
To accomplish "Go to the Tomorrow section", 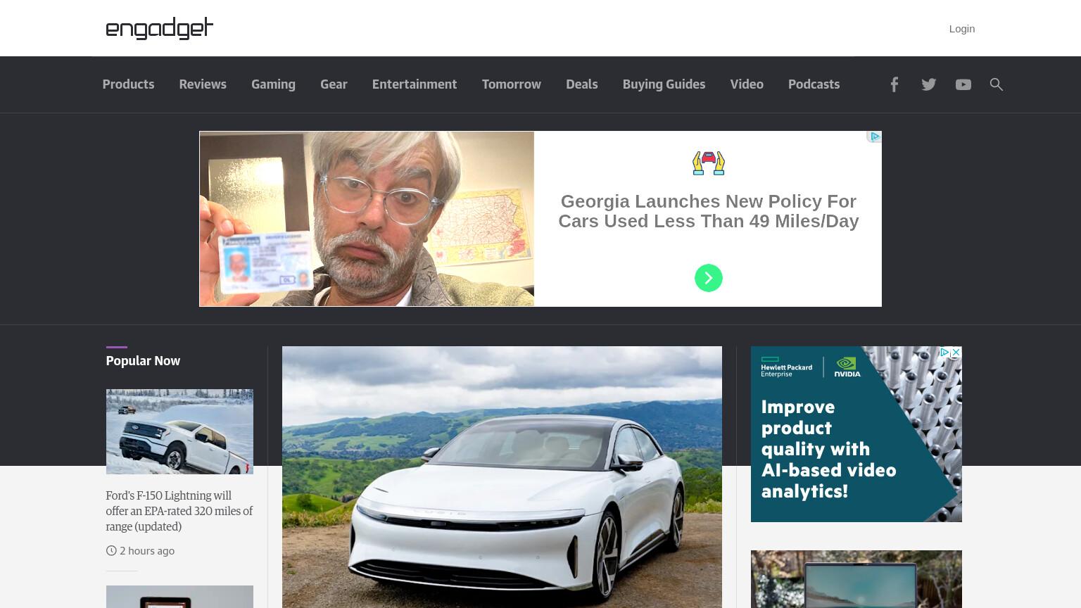I will click(x=512, y=84).
